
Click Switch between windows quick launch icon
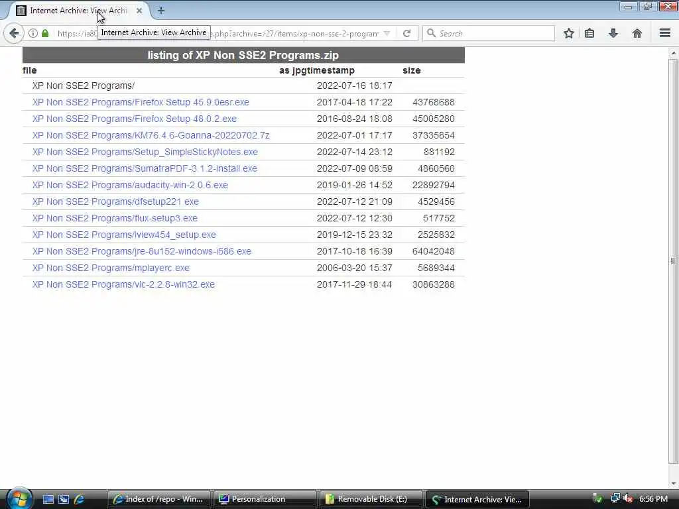click(64, 499)
